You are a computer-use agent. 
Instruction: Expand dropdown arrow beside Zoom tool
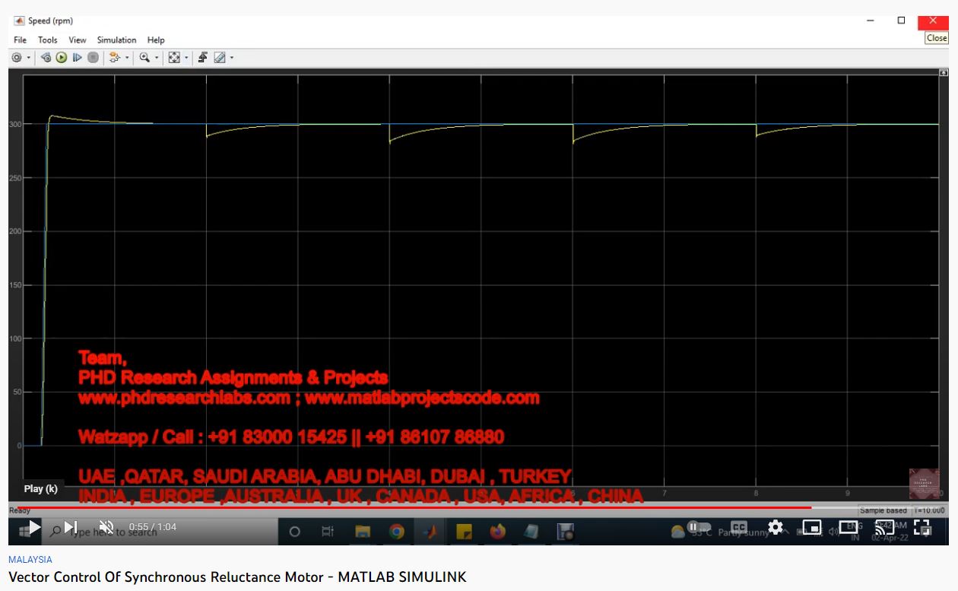(x=157, y=58)
